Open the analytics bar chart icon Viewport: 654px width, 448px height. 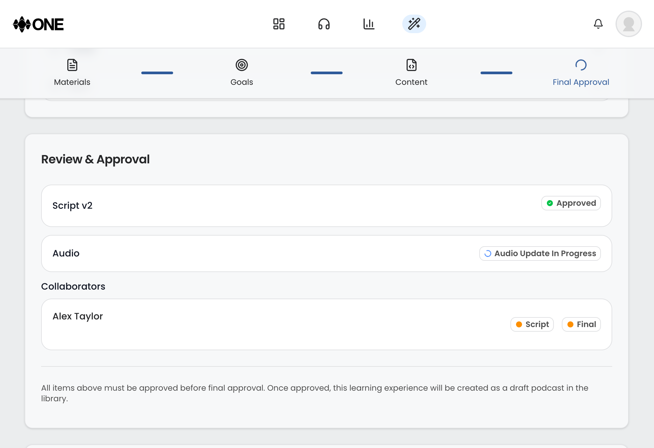point(369,24)
